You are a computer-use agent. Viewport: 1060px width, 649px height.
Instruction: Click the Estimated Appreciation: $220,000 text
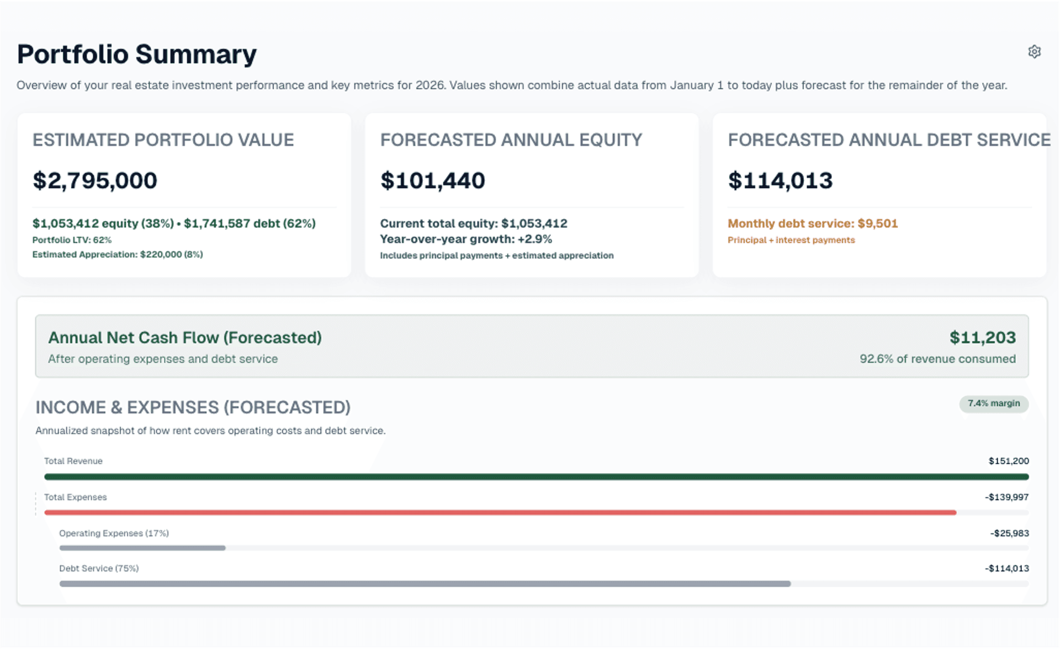118,254
